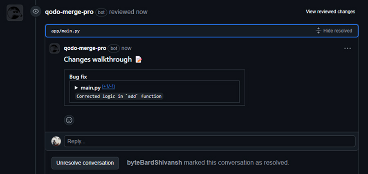This screenshot has width=368, height=174.
Task: Click the Unresolve conversation button
Action: point(85,163)
